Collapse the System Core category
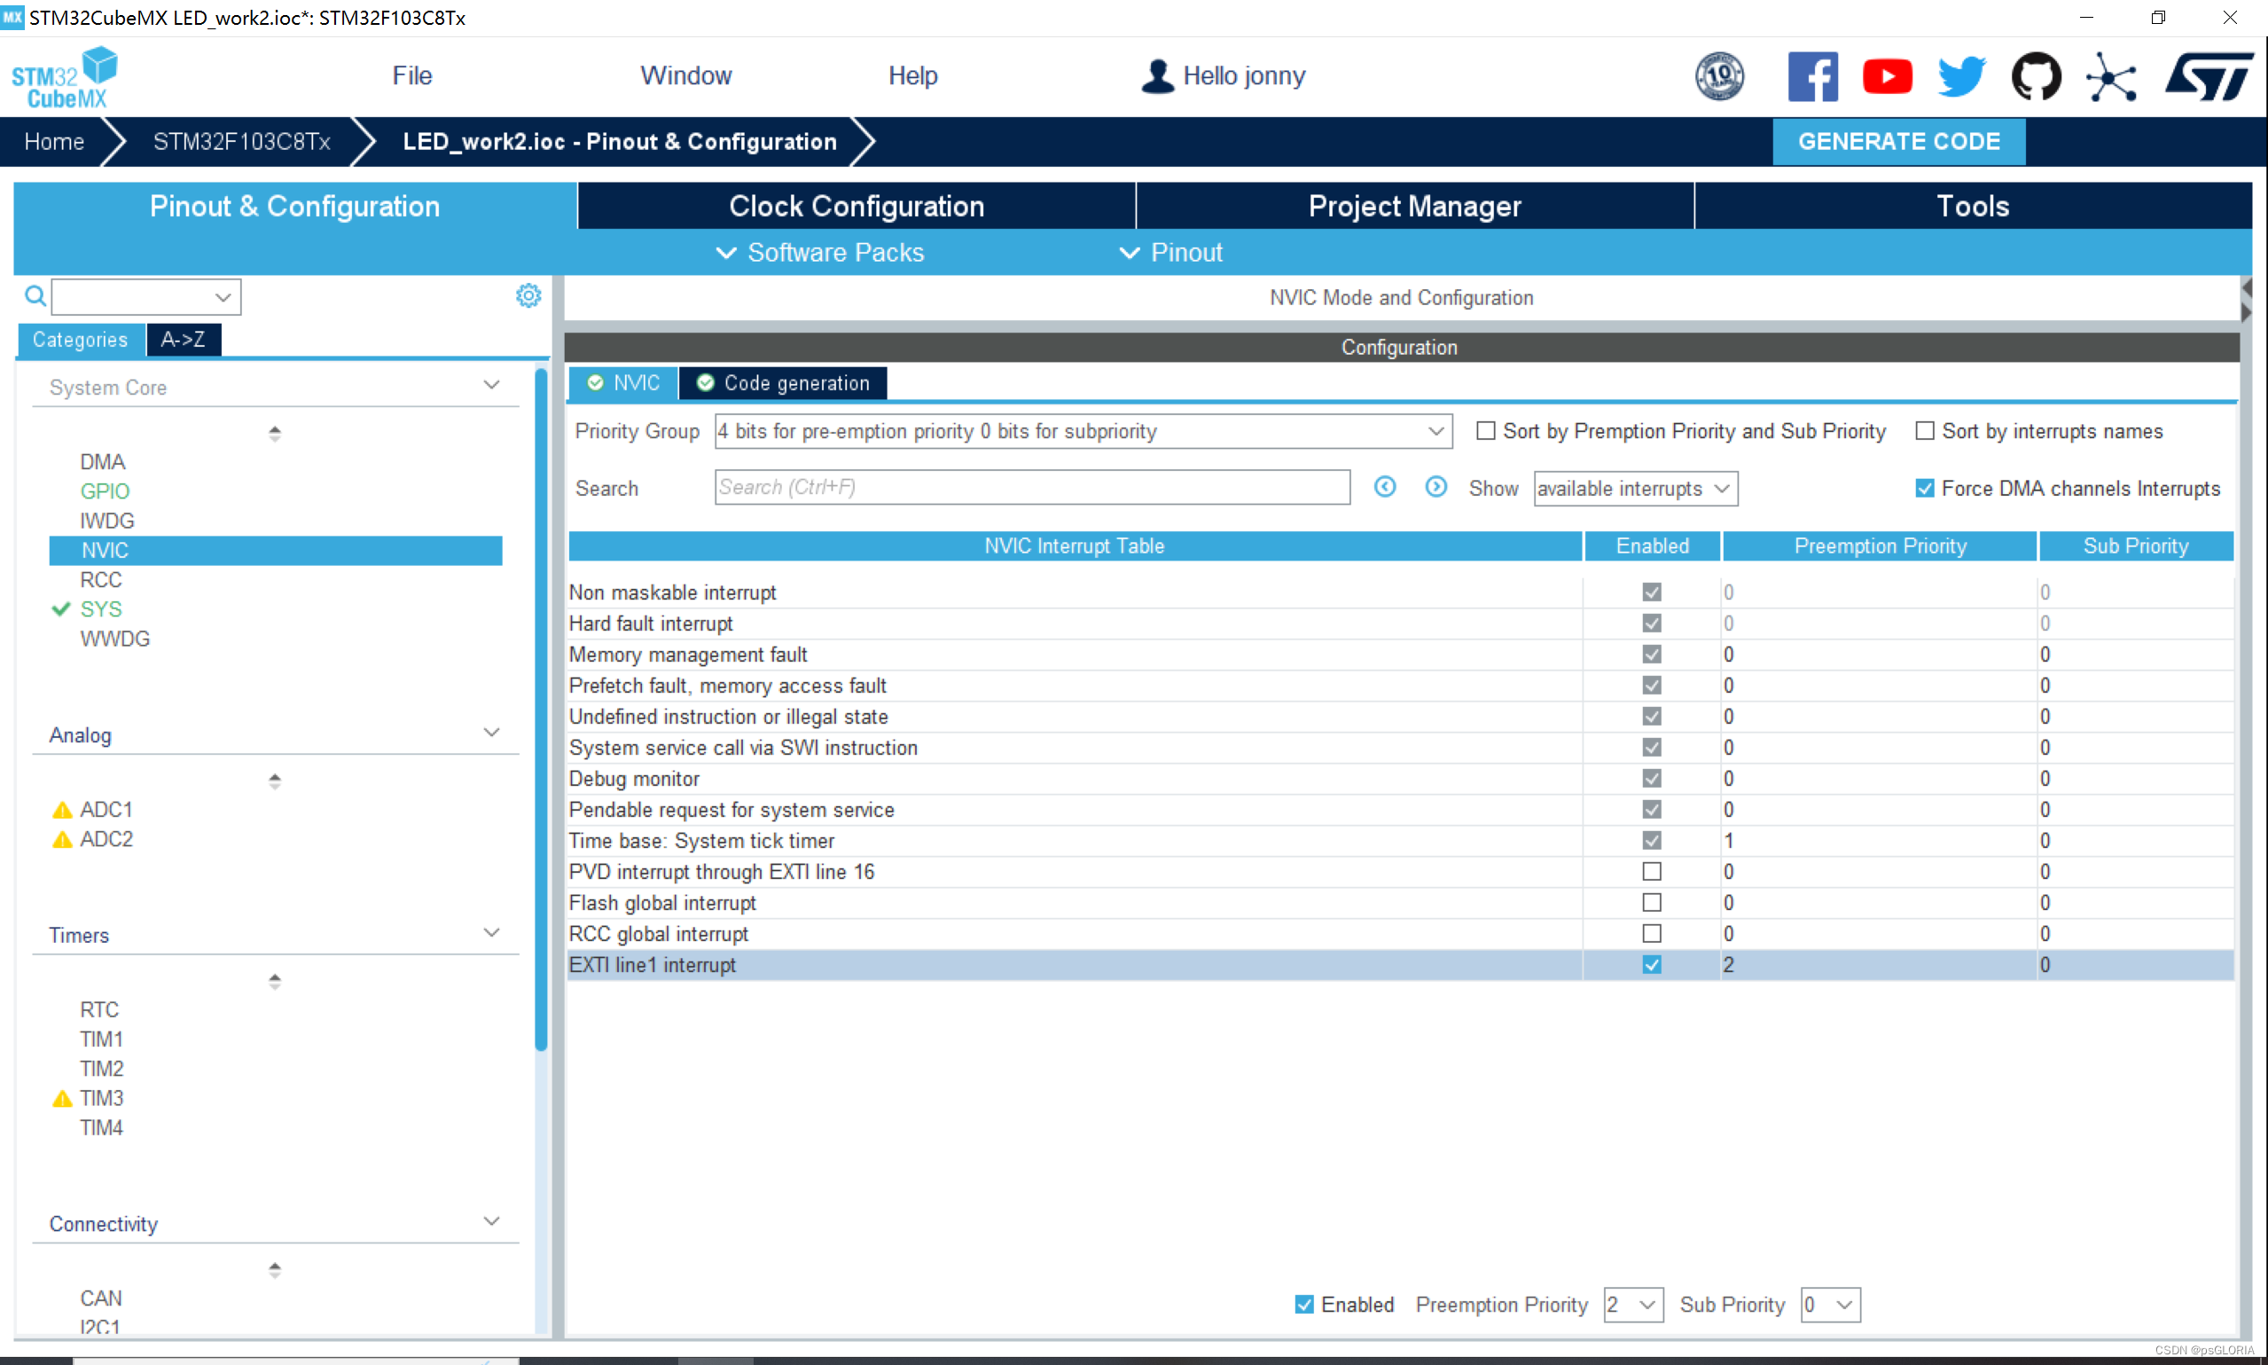The width and height of the screenshot is (2268, 1365). 492,384
